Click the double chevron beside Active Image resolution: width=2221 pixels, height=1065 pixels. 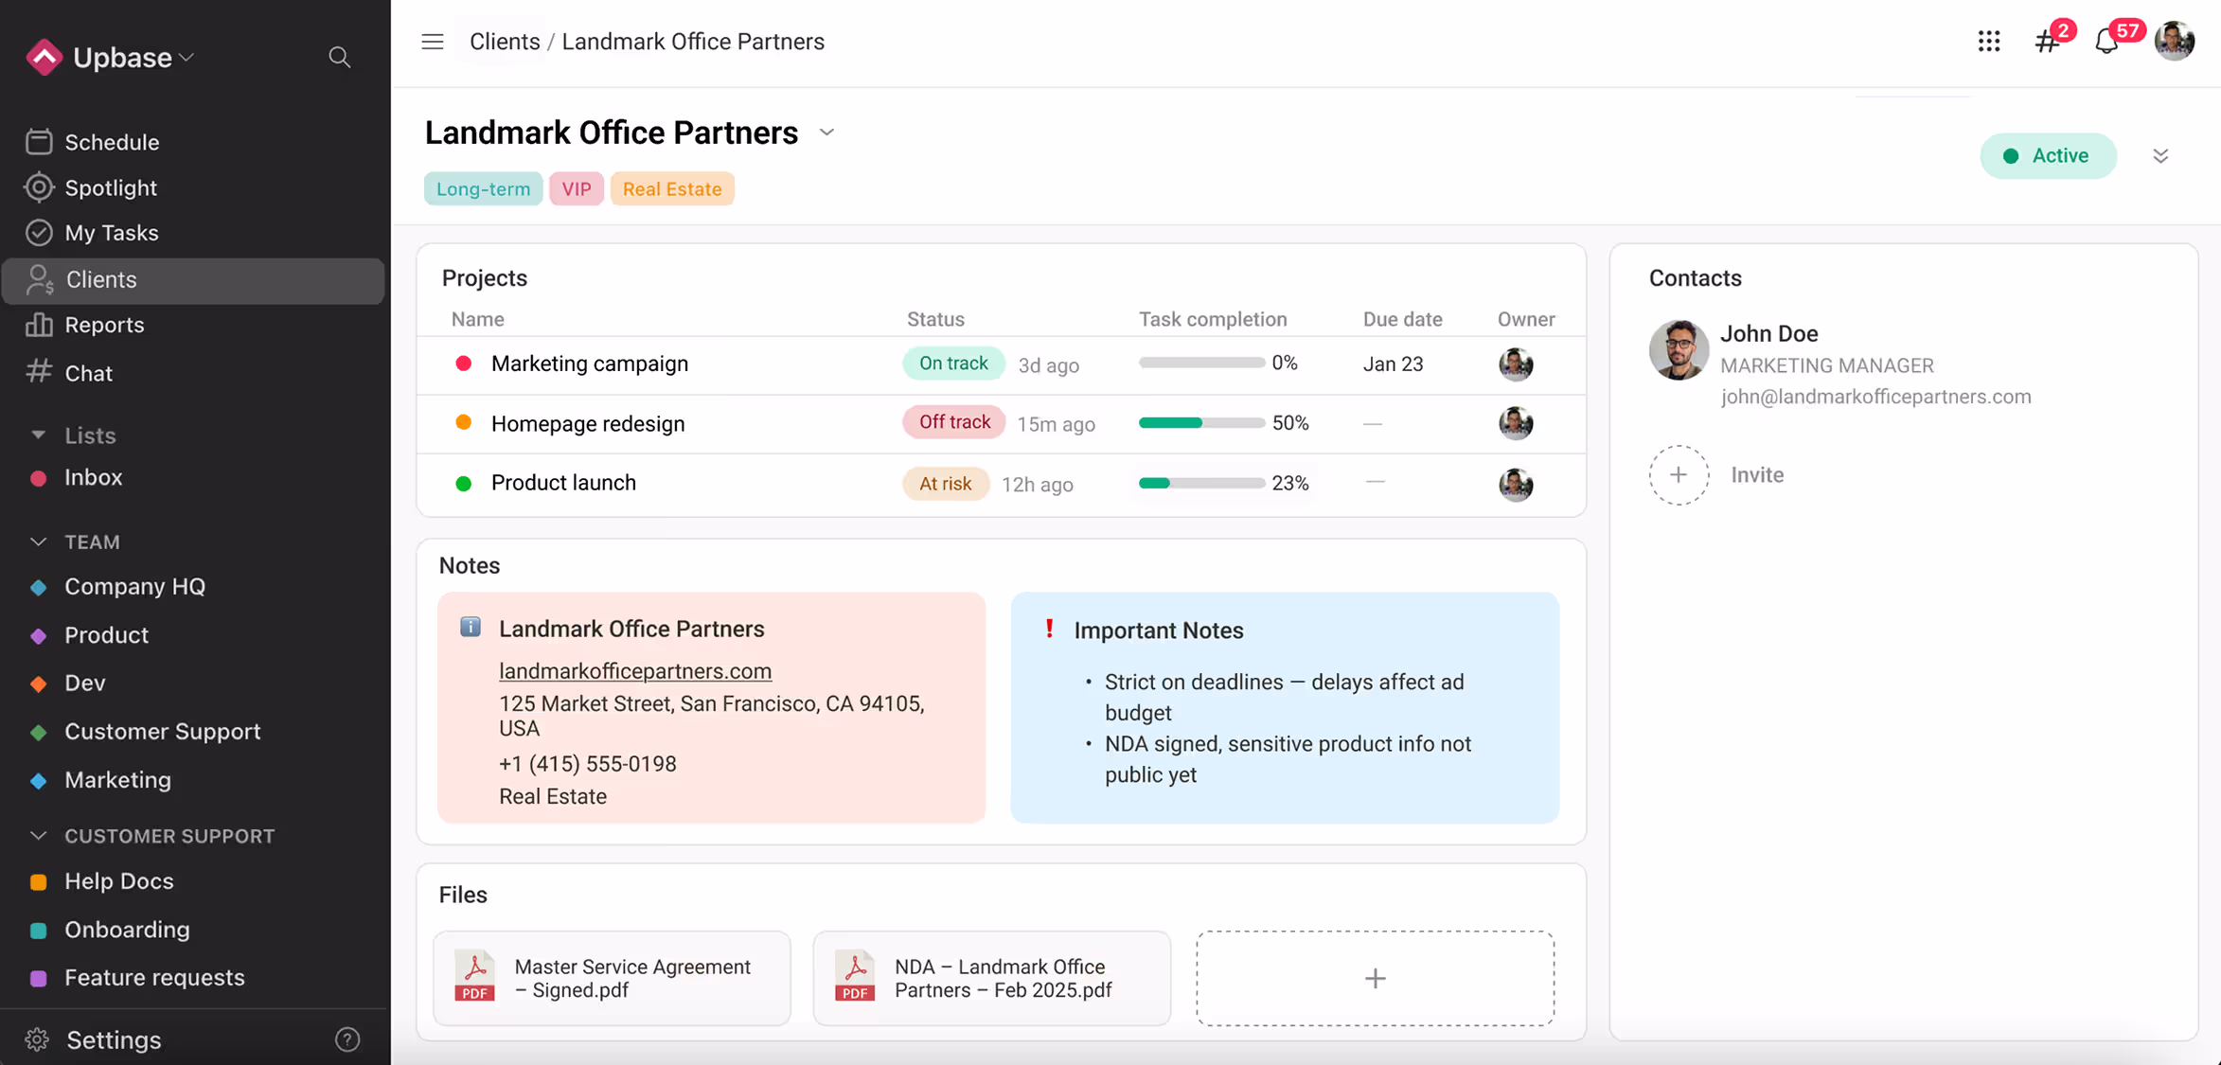2160,156
